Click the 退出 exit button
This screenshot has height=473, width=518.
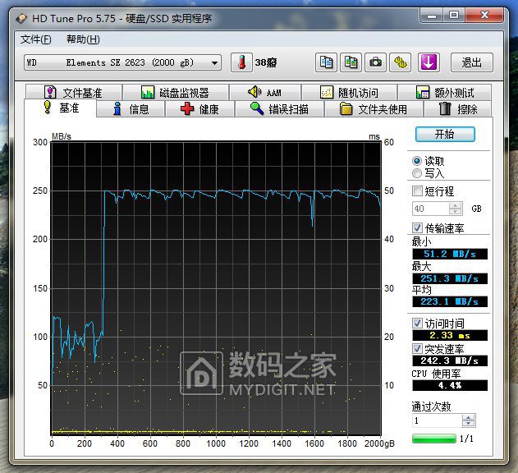click(472, 62)
